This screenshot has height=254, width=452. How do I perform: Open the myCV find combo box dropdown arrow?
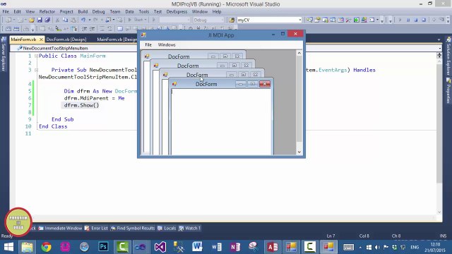299,20
